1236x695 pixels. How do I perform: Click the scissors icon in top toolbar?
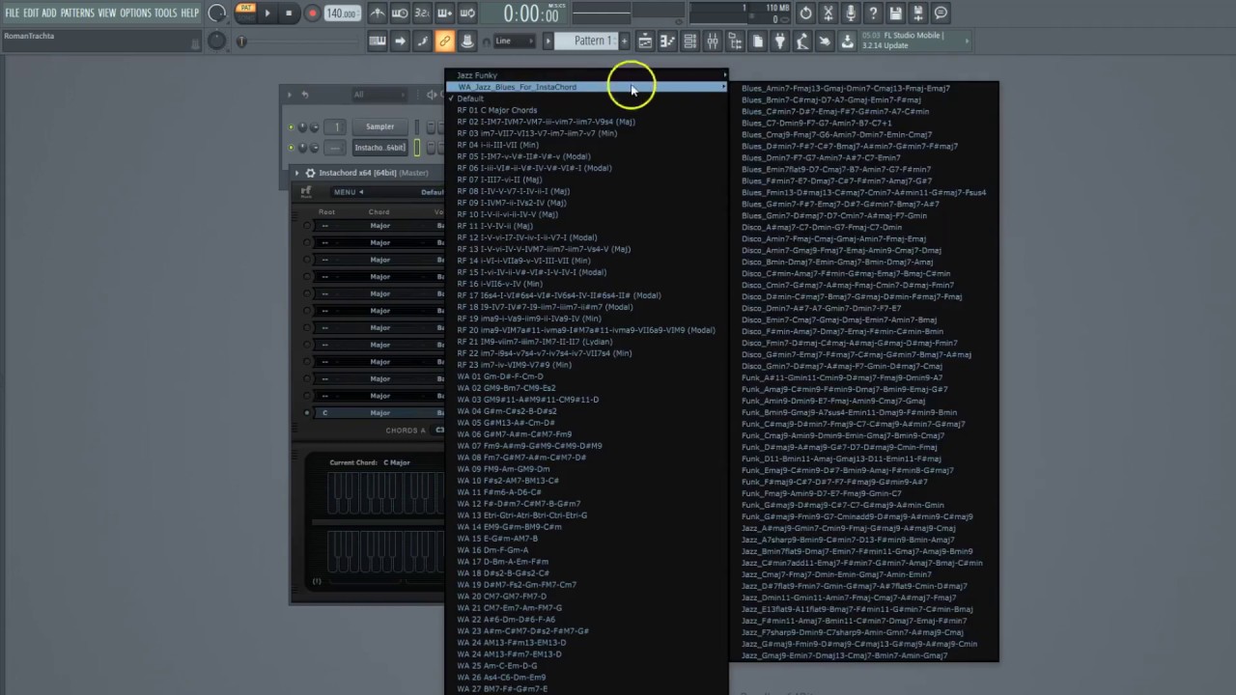coord(828,14)
